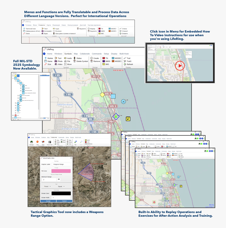
Task: Click Accept in Tactical Graphics Style dialog
Action: [48, 201]
